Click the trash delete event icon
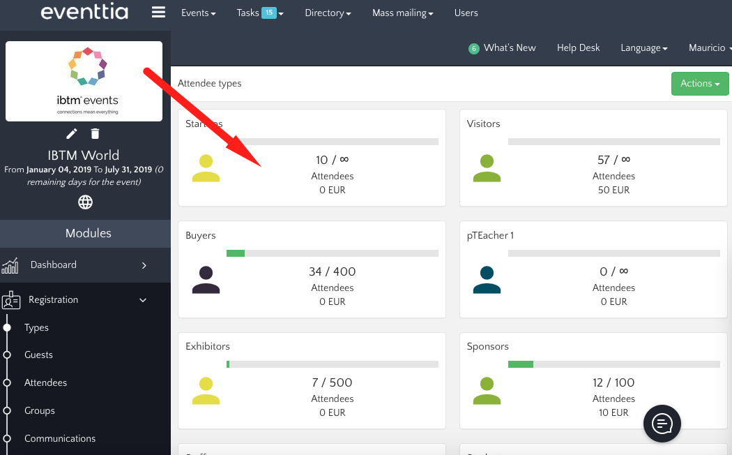 click(x=96, y=134)
